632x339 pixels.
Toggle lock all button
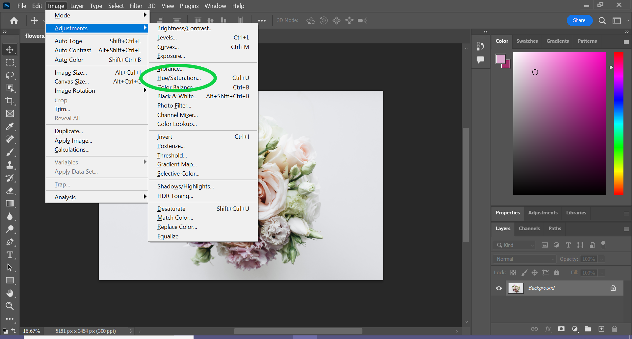point(557,273)
